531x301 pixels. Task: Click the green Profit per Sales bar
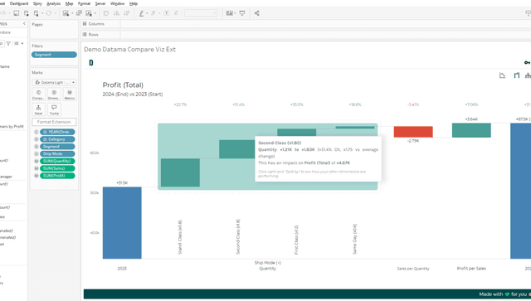(x=471, y=130)
